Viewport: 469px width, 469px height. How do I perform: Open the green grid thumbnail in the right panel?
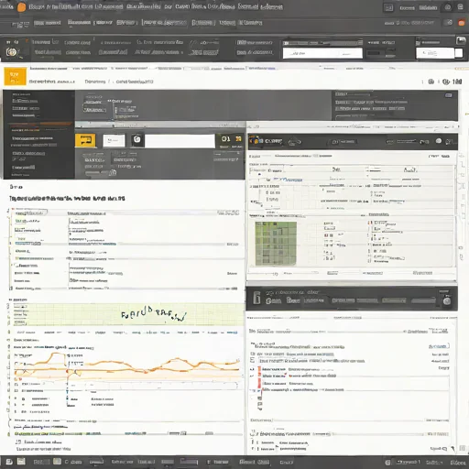coord(276,244)
